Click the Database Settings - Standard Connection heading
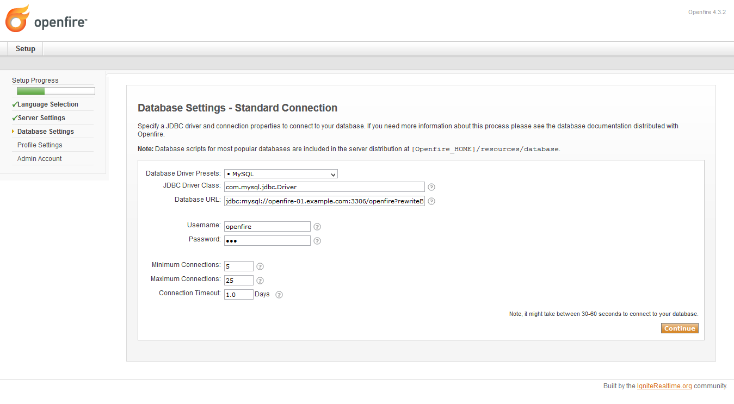Viewport: 734px width, 404px height. tap(237, 108)
